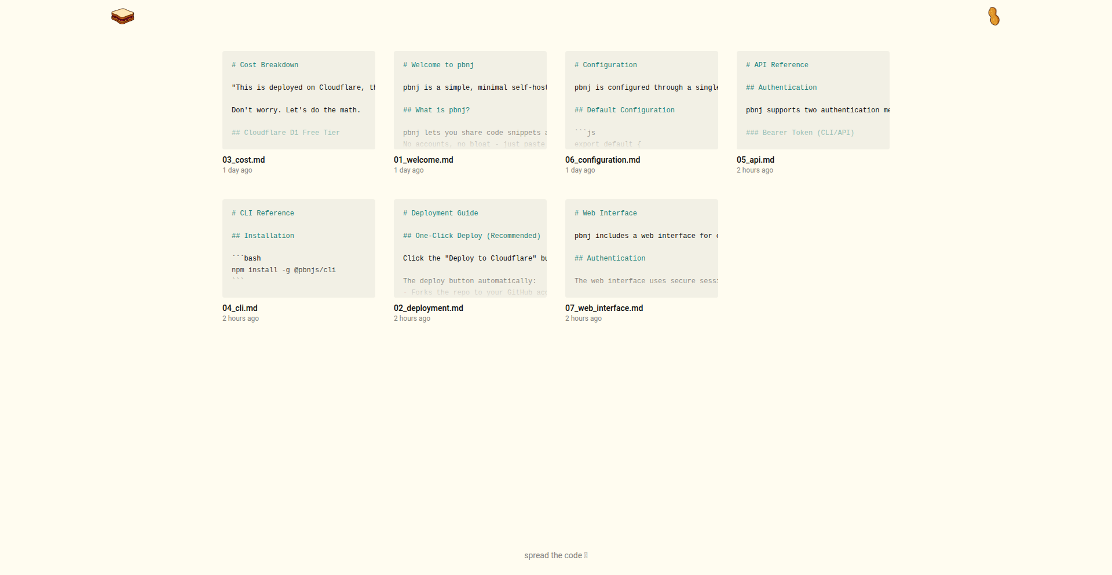1112x575 pixels.
Task: Open the 06_configuration.md snippet
Action: tap(603, 160)
